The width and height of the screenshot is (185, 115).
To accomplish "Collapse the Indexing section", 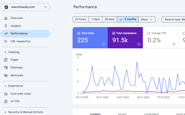I will (x=5, y=52).
